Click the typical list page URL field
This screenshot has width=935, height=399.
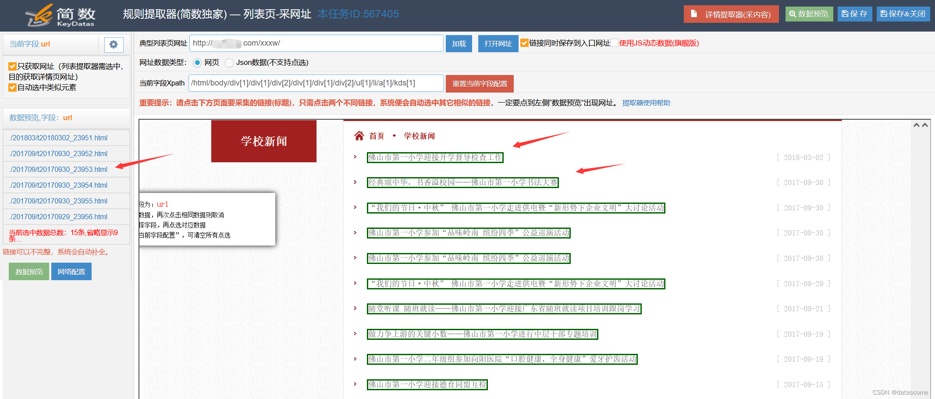pos(316,43)
